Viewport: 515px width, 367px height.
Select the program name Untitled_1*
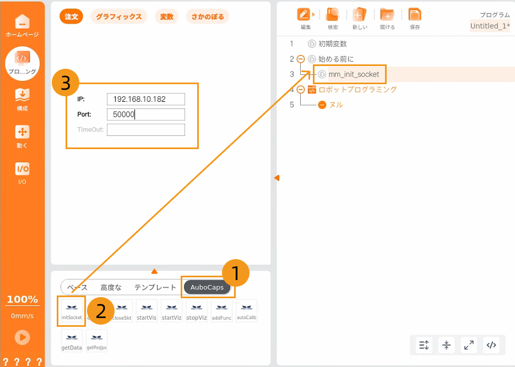click(x=490, y=26)
